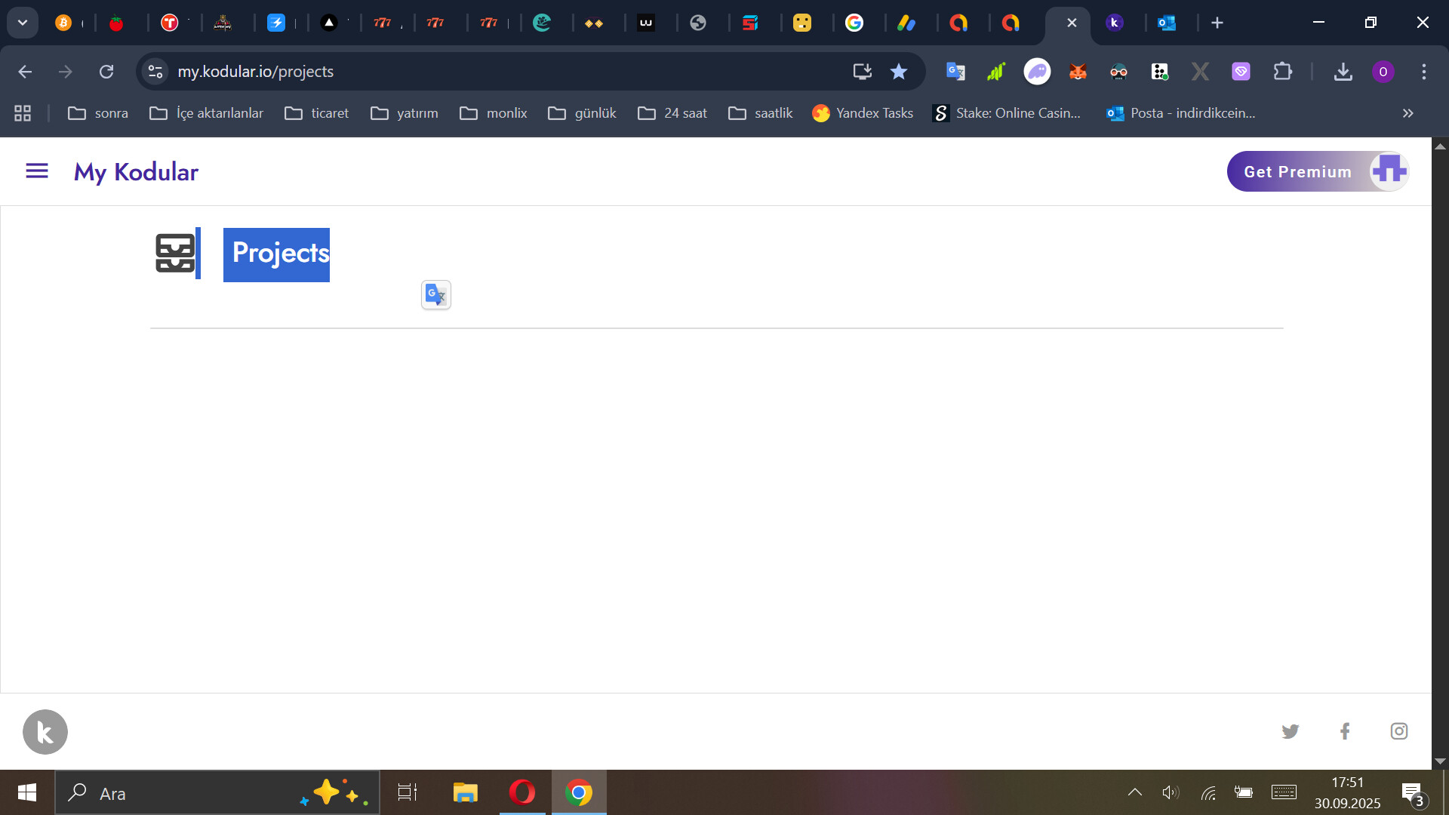Open the site information toggle icon

(155, 72)
